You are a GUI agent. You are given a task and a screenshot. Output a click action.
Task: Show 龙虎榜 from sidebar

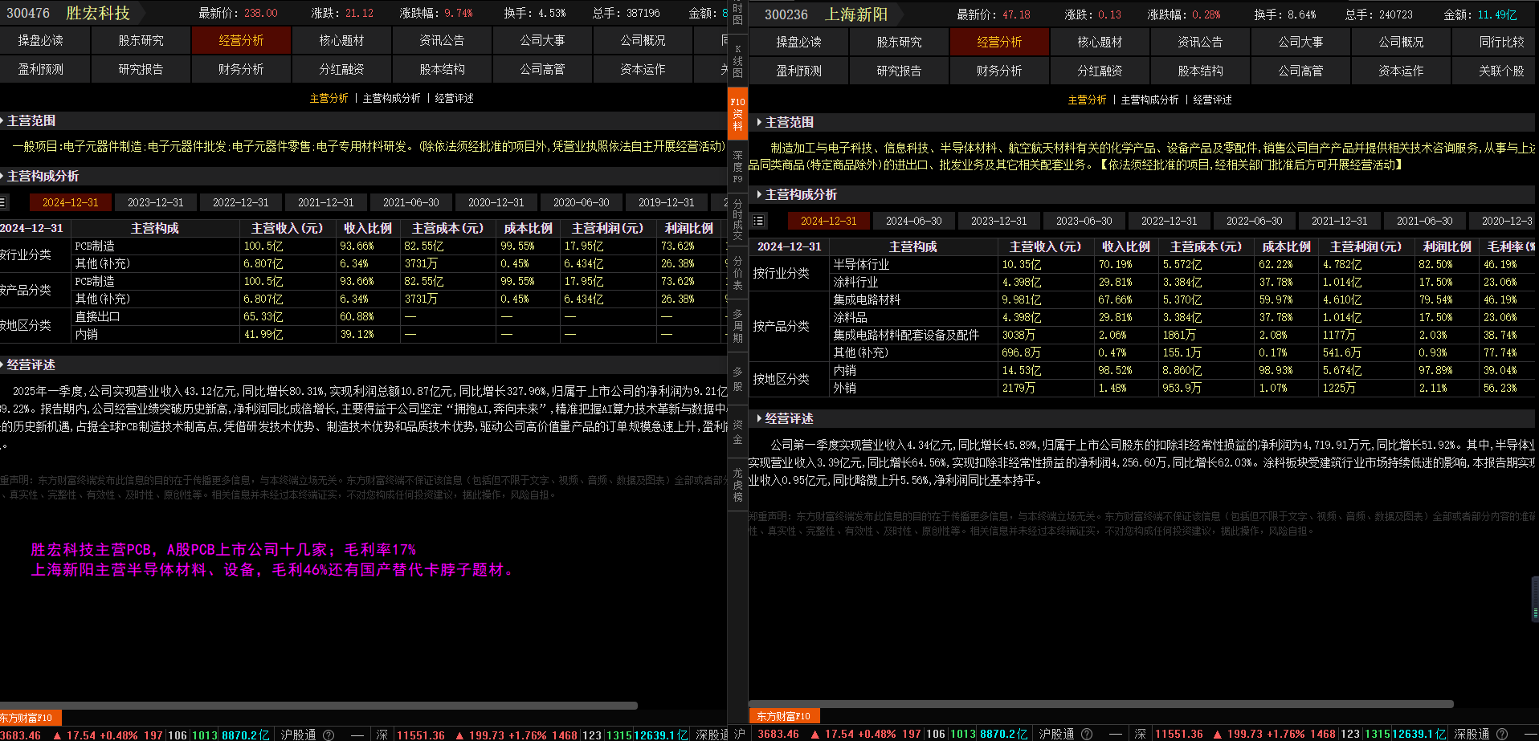tap(737, 484)
